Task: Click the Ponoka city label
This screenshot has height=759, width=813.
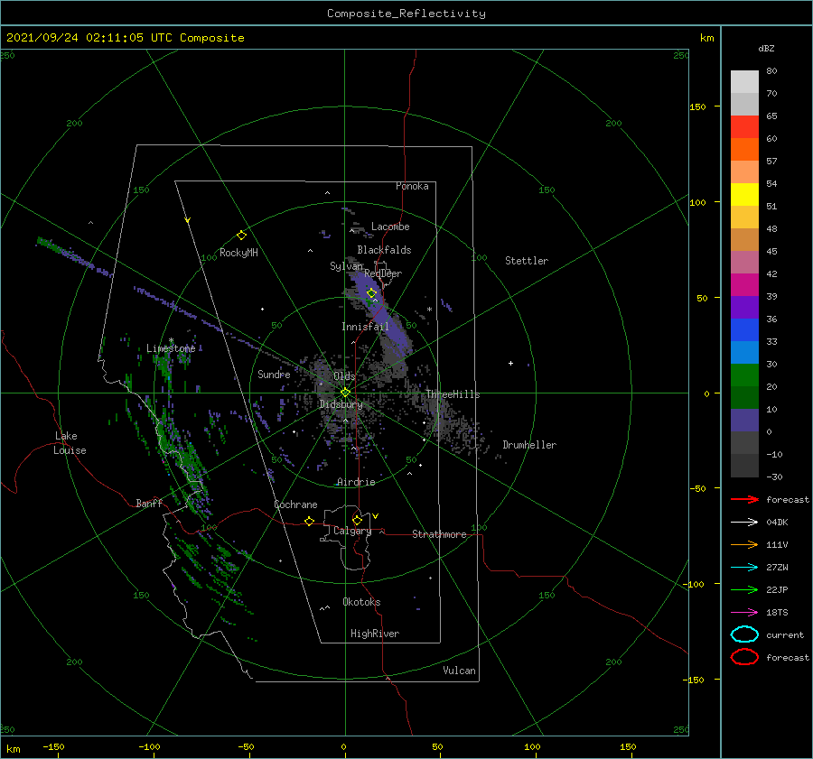Action: click(412, 186)
